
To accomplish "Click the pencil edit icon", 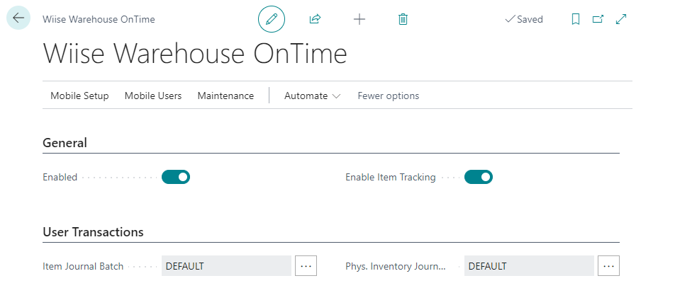I will click(x=272, y=19).
